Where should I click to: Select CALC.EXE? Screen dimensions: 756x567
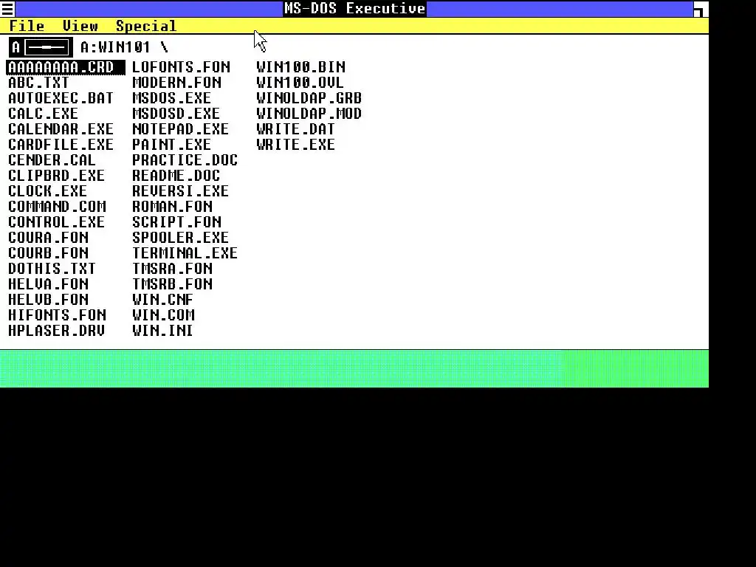43,113
